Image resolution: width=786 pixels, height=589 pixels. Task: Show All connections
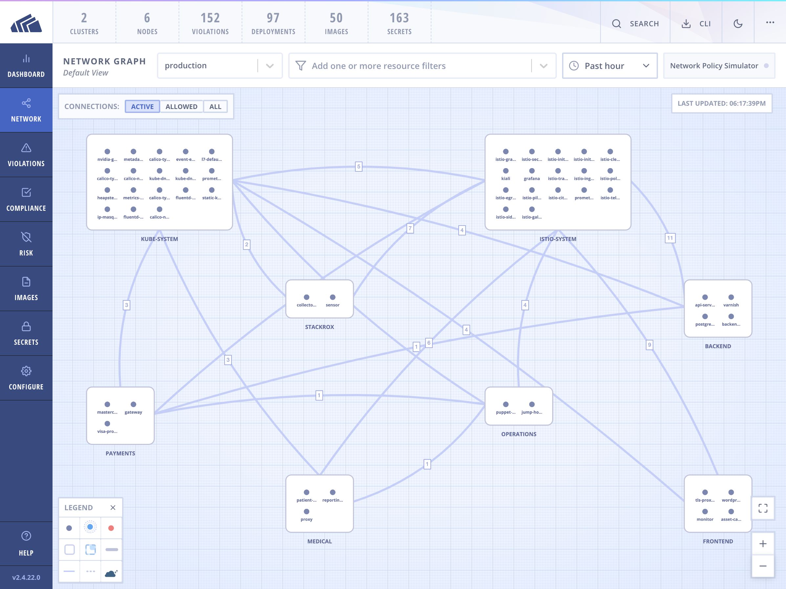215,107
